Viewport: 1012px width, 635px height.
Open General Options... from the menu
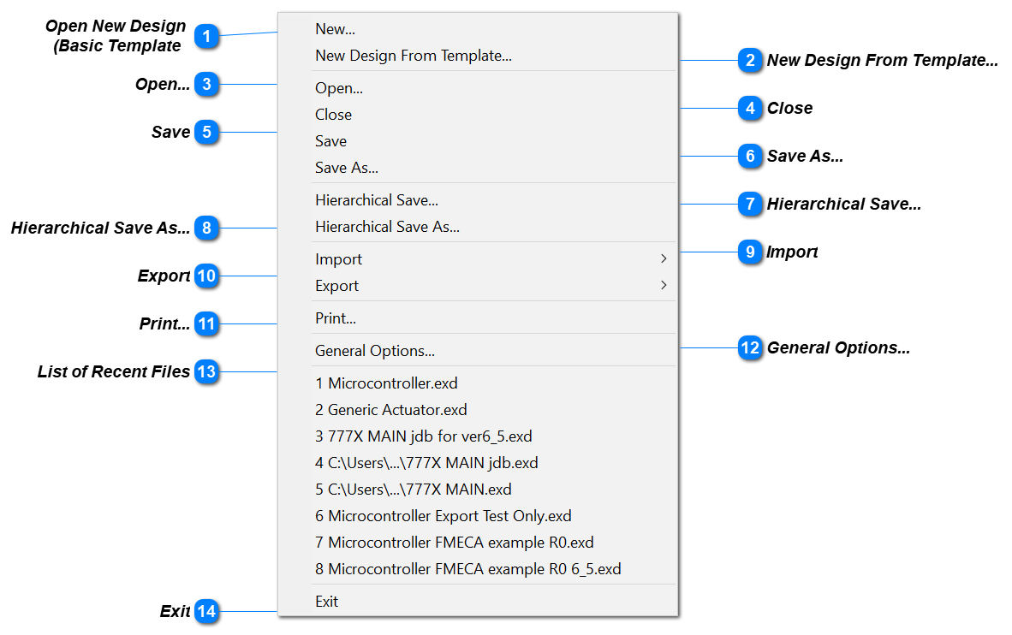pyautogui.click(x=478, y=350)
